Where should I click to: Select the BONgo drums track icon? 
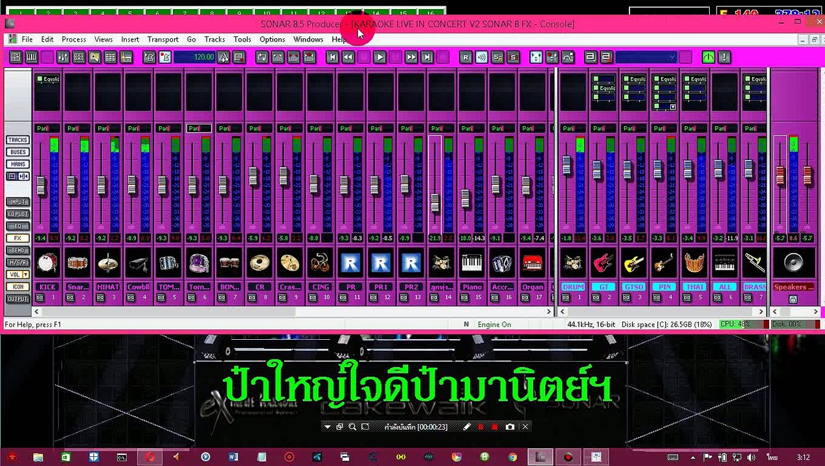click(229, 263)
